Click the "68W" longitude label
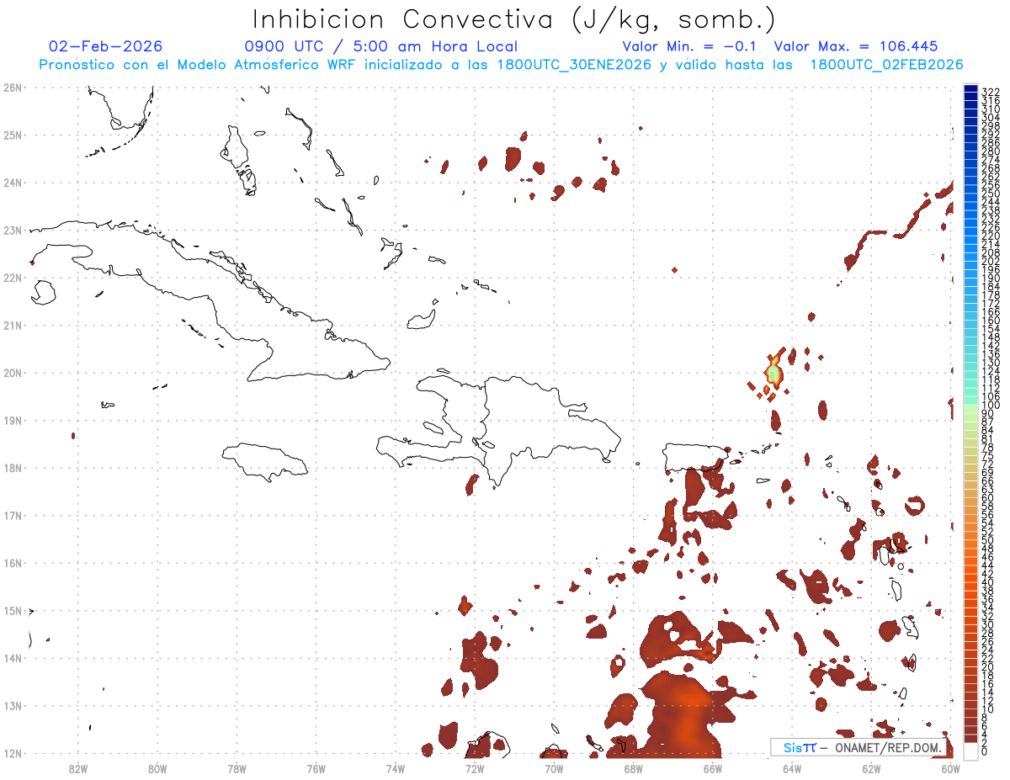The image size is (1010, 780). 634,768
